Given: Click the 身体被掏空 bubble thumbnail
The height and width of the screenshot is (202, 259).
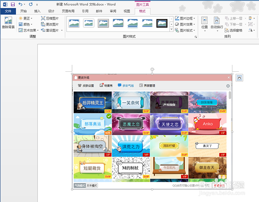Looking at the screenshot, I should coord(93,146).
